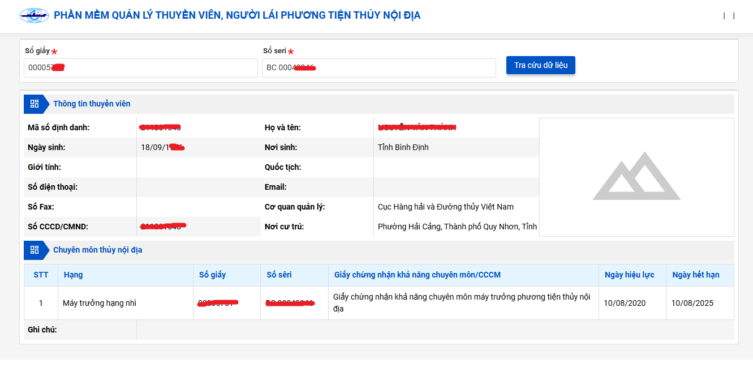This screenshot has width=753, height=367.
Task: Click the 'Số seri' input field
Action: click(x=377, y=67)
